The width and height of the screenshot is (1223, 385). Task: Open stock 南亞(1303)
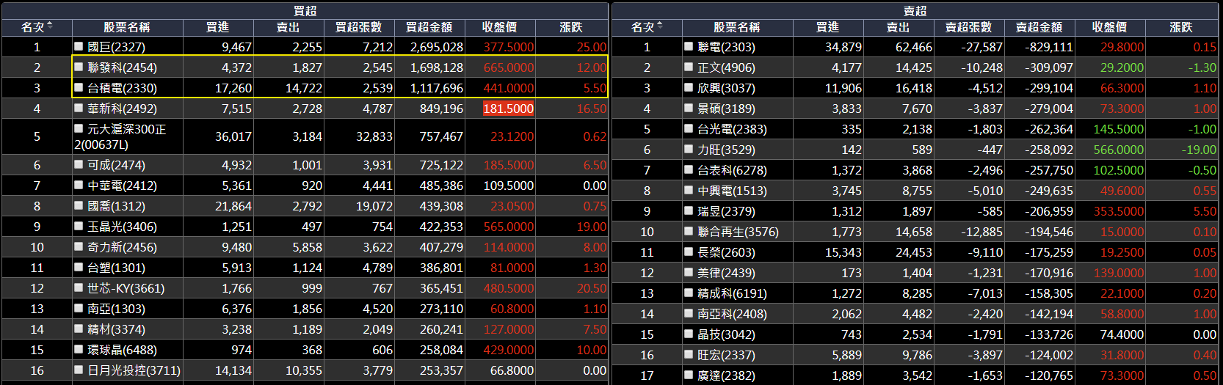[116, 309]
